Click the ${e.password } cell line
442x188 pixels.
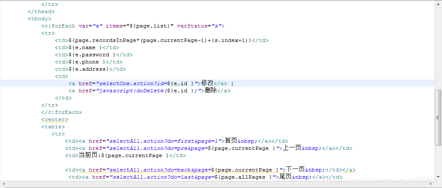(x=93, y=55)
